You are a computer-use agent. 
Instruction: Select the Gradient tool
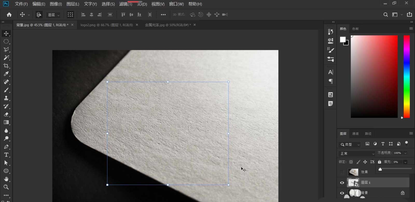(x=6, y=122)
